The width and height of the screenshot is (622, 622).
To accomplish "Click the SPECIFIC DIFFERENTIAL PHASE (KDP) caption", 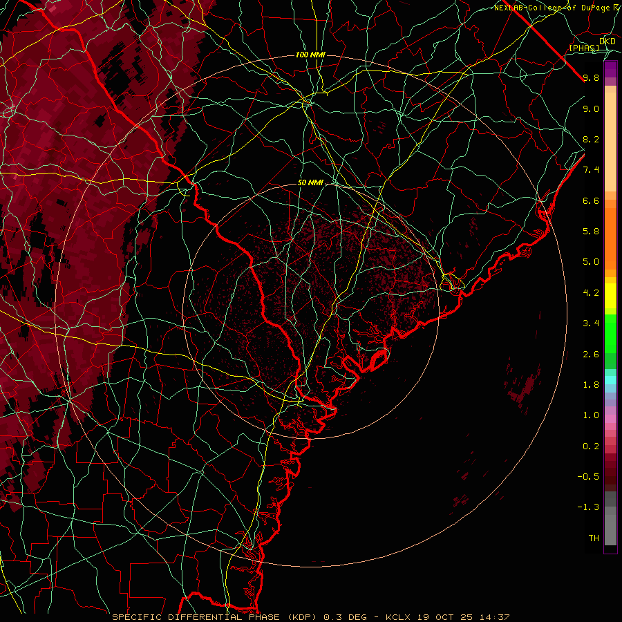I will pos(216,617).
